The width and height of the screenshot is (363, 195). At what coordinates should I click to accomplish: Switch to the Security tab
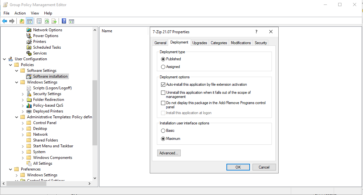coord(261,43)
